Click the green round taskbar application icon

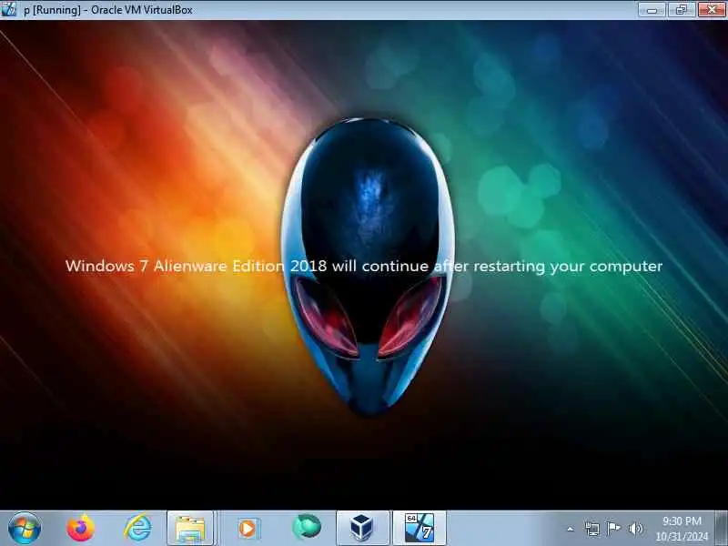click(x=307, y=527)
